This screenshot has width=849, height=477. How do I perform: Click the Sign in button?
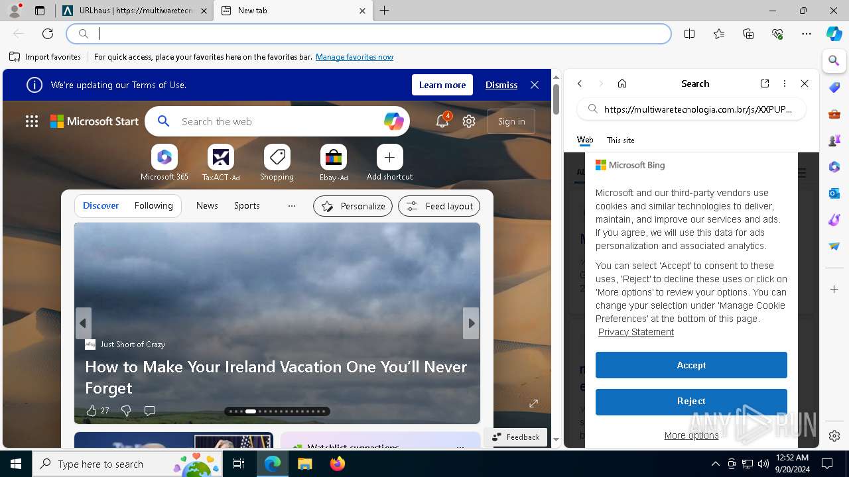pos(511,121)
